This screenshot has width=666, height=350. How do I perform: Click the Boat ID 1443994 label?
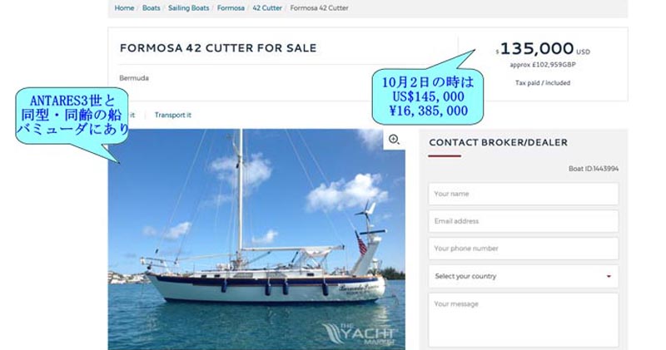click(x=594, y=169)
